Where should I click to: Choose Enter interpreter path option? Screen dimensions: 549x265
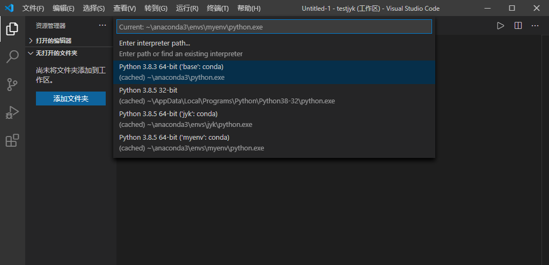274,49
